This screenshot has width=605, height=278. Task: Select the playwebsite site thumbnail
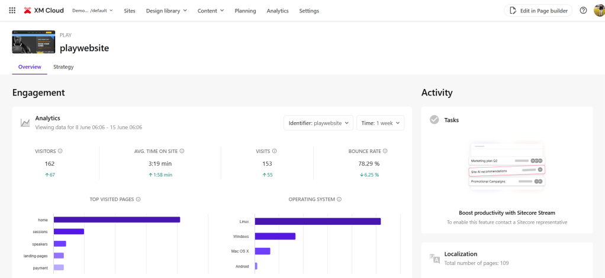click(33, 42)
